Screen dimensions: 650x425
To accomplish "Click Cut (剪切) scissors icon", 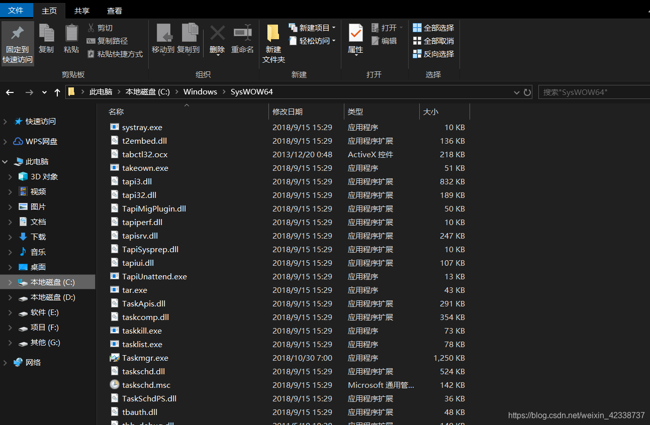I will pyautogui.click(x=91, y=28).
